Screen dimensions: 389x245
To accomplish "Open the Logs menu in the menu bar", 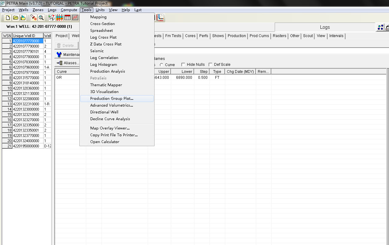I will click(x=52, y=10).
